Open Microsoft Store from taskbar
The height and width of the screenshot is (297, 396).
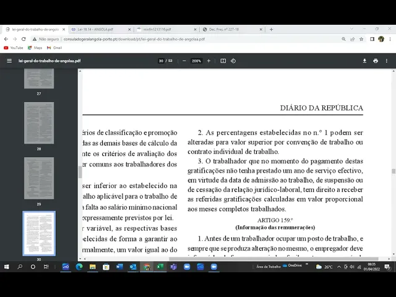pyautogui.click(x=106, y=267)
